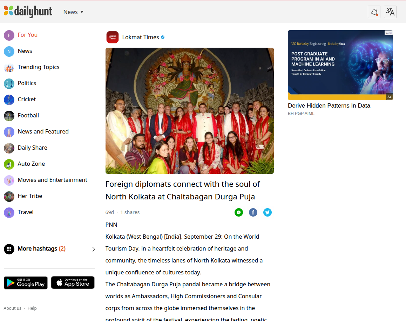Open the About us link
This screenshot has width=406, height=321.
(12, 308)
